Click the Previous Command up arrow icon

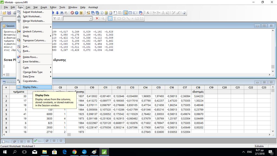point(53,13)
